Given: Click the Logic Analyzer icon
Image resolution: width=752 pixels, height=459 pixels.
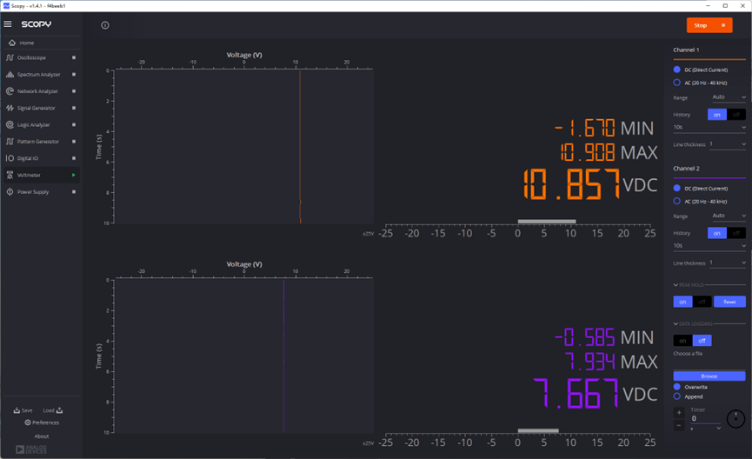Looking at the screenshot, I should coord(10,124).
